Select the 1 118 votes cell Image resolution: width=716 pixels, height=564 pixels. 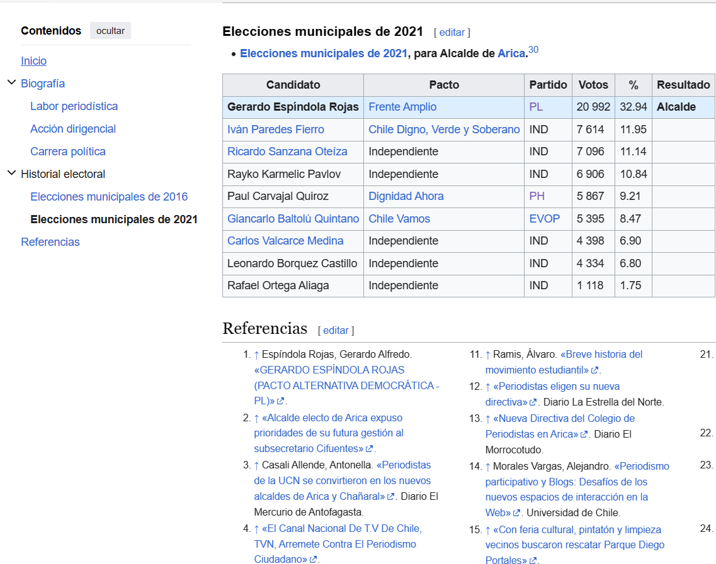pos(593,286)
